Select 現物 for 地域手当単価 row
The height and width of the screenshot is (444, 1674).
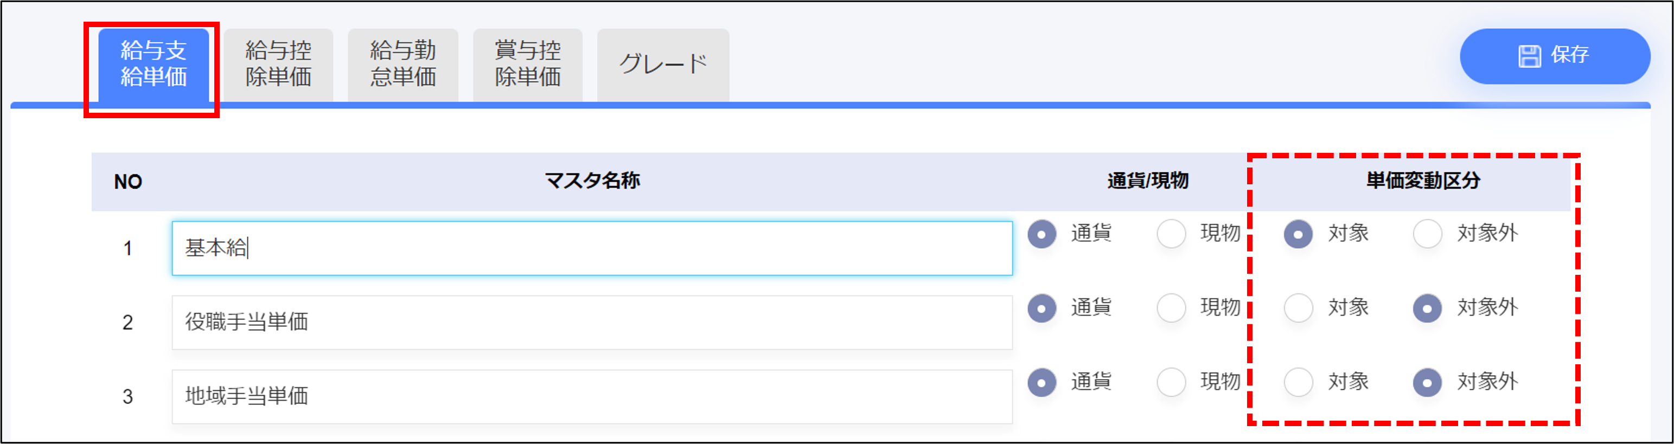[x=1172, y=382]
